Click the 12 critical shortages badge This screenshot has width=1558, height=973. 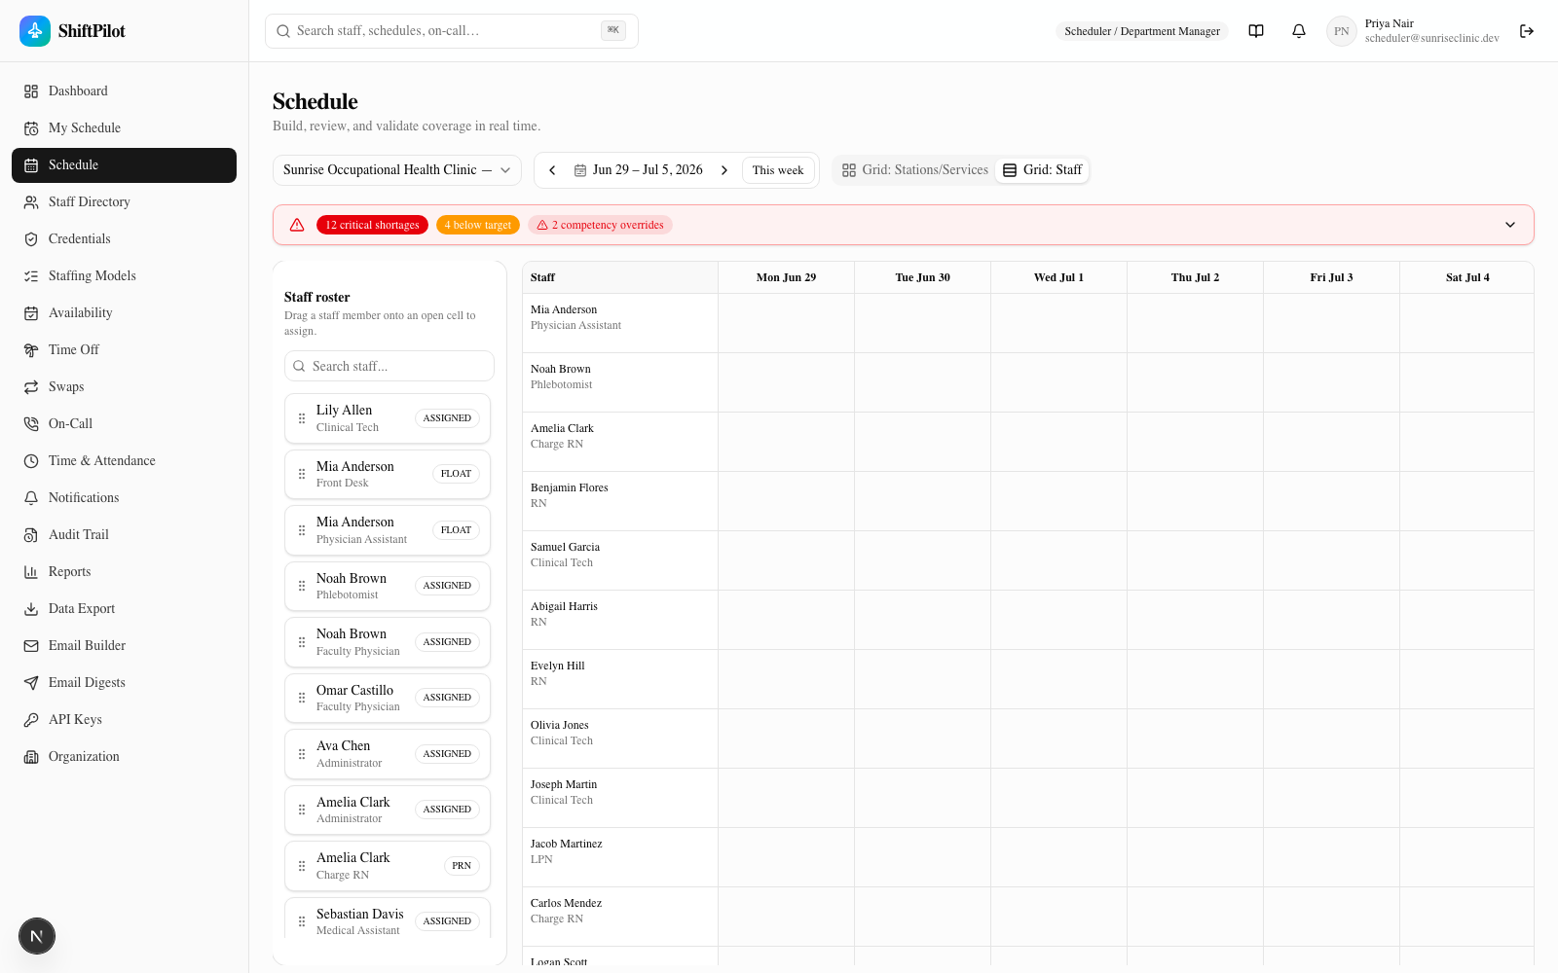click(x=372, y=225)
